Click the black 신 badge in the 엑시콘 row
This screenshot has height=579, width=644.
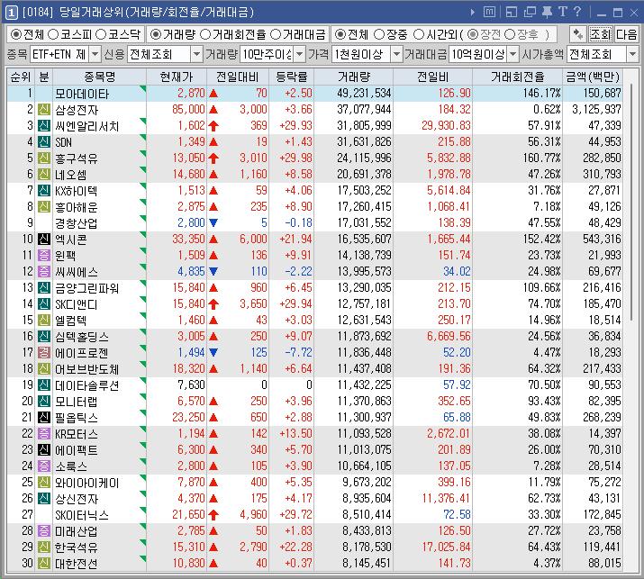pos(44,239)
